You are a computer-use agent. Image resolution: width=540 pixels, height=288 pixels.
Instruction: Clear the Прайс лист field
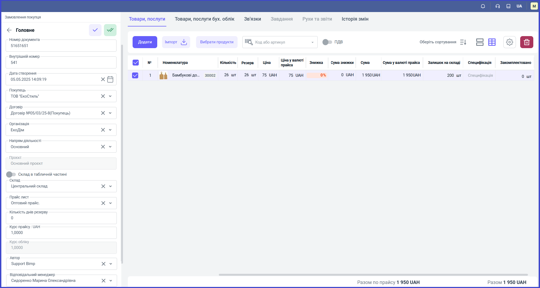(x=103, y=203)
